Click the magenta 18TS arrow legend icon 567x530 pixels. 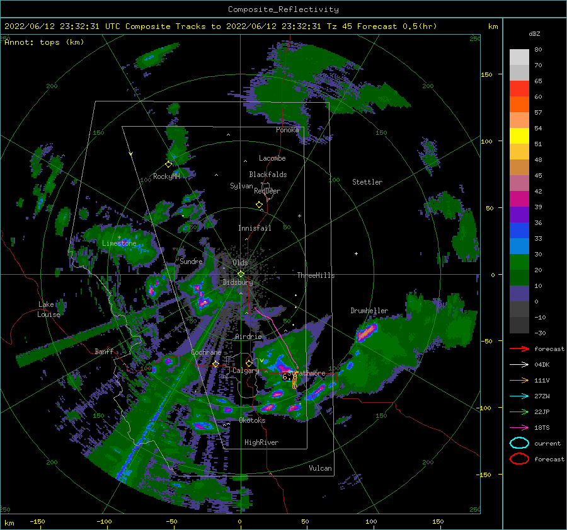[519, 428]
